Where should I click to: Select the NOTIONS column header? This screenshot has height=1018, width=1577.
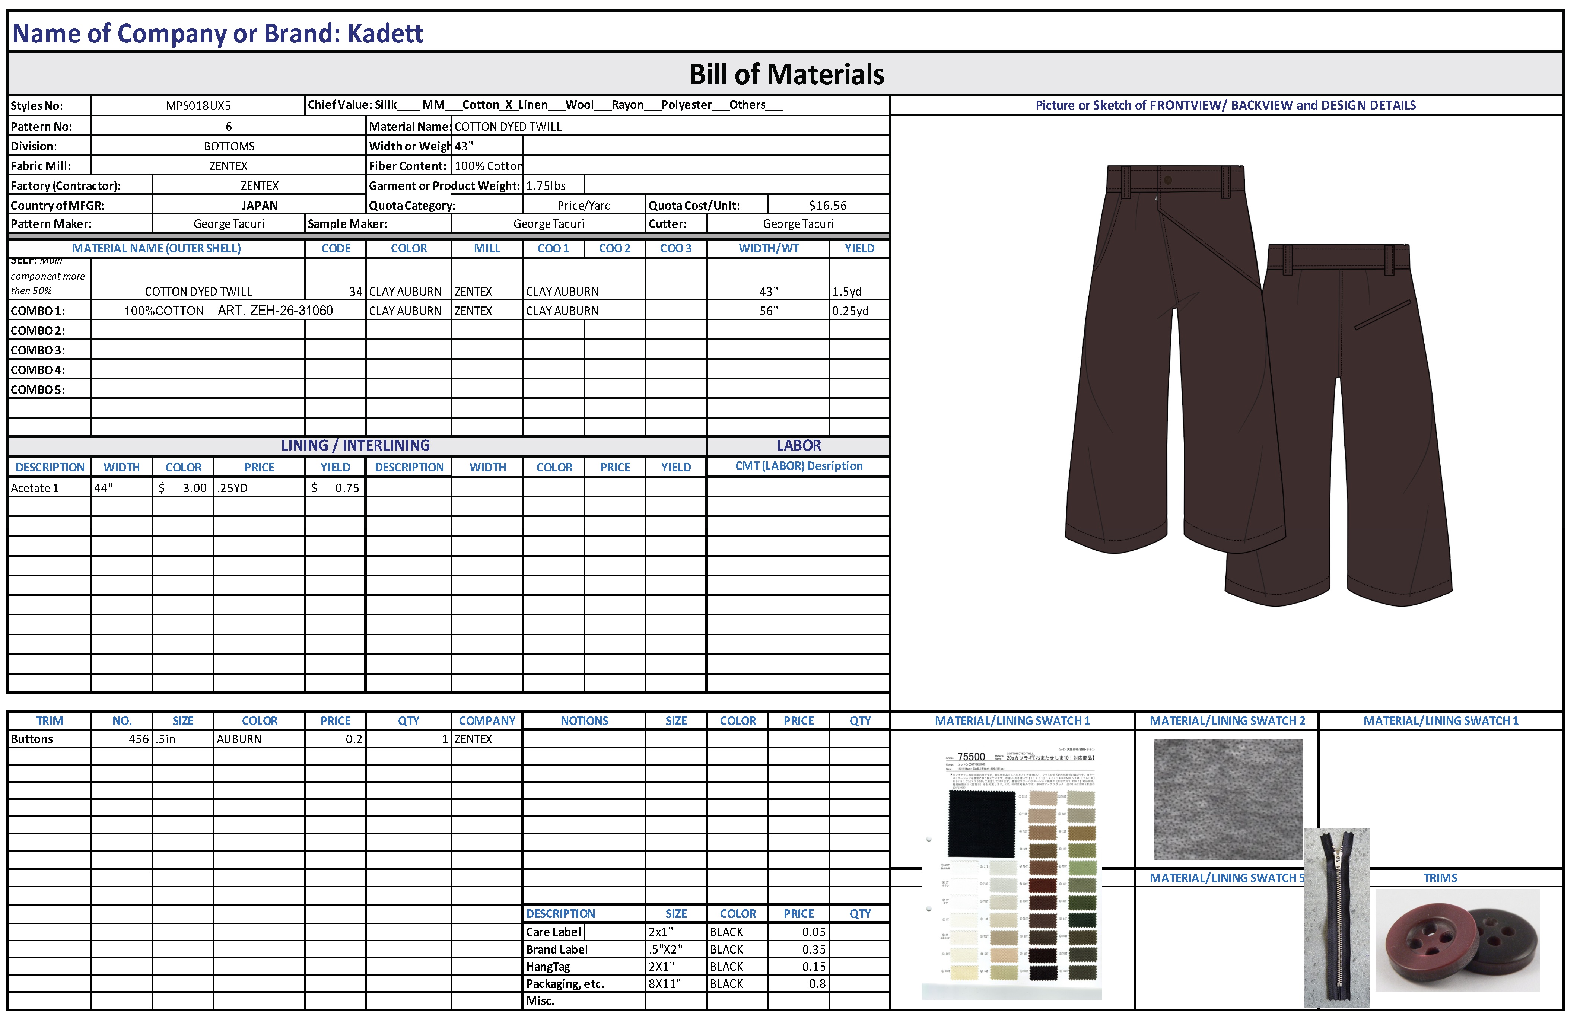(x=584, y=721)
